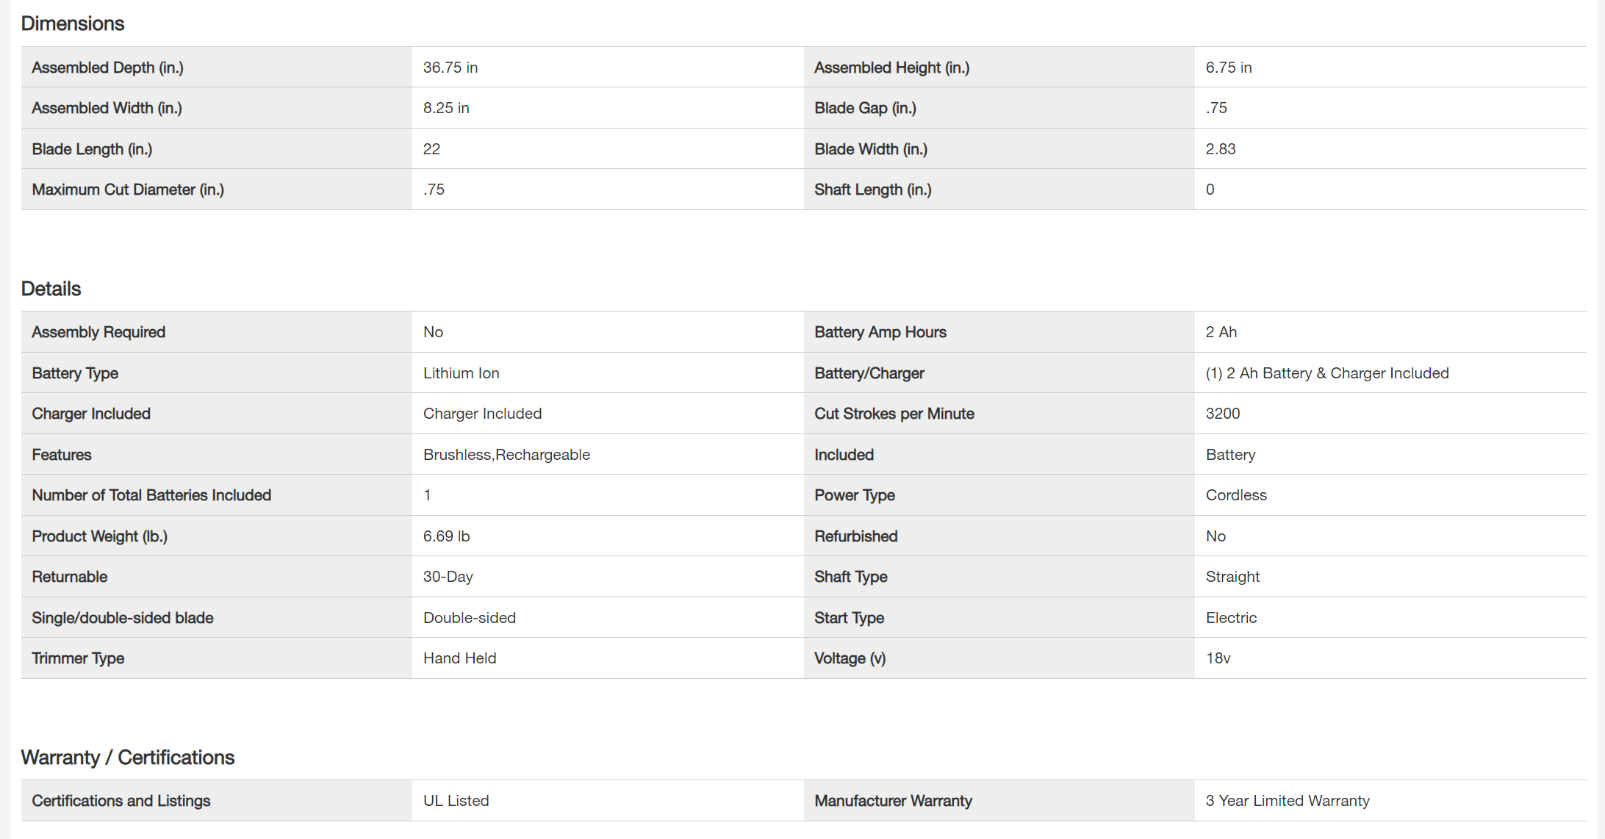Click the UL Listed certification value
The image size is (1605, 839).
tap(456, 801)
